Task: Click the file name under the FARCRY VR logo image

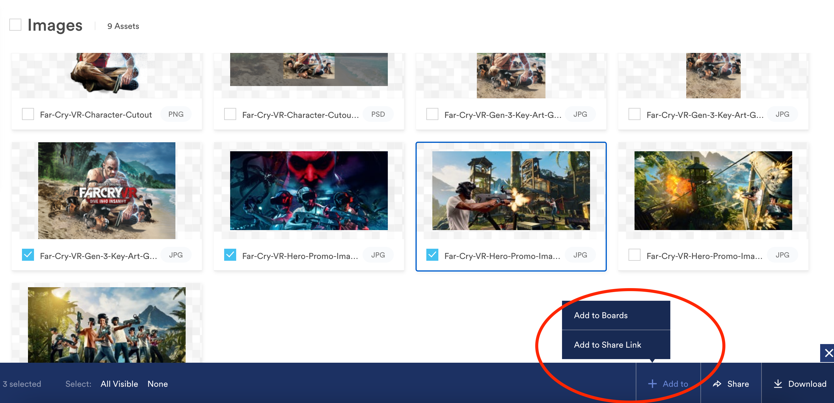Action: coord(98,256)
